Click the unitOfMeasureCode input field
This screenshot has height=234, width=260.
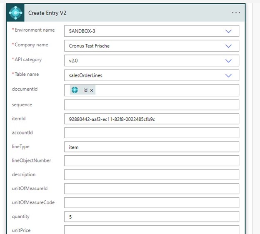[152, 203]
